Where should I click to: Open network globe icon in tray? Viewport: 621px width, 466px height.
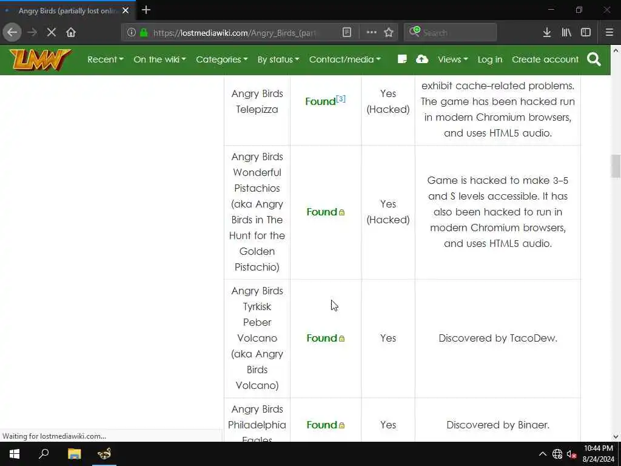point(557,454)
